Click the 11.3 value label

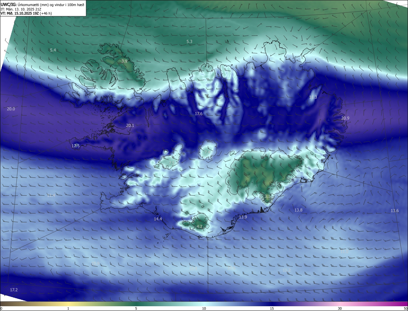(x=313, y=97)
